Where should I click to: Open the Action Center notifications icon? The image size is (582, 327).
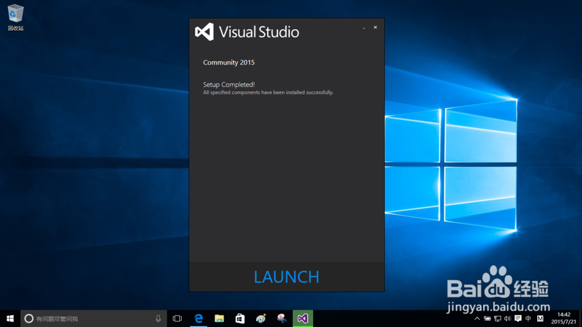[518, 318]
